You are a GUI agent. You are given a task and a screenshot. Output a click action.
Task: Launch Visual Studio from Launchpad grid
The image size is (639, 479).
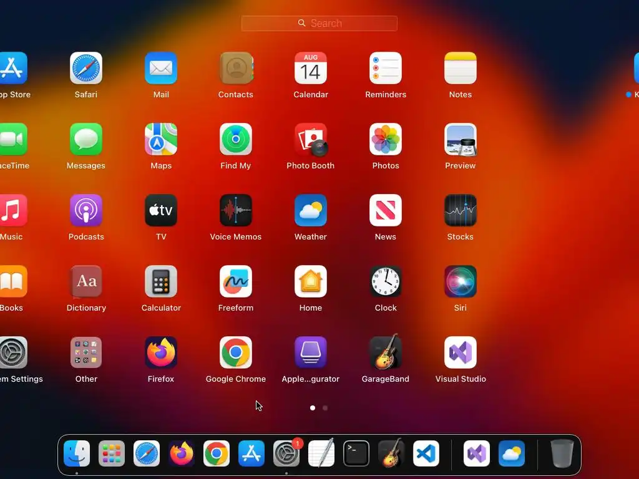pos(461,352)
